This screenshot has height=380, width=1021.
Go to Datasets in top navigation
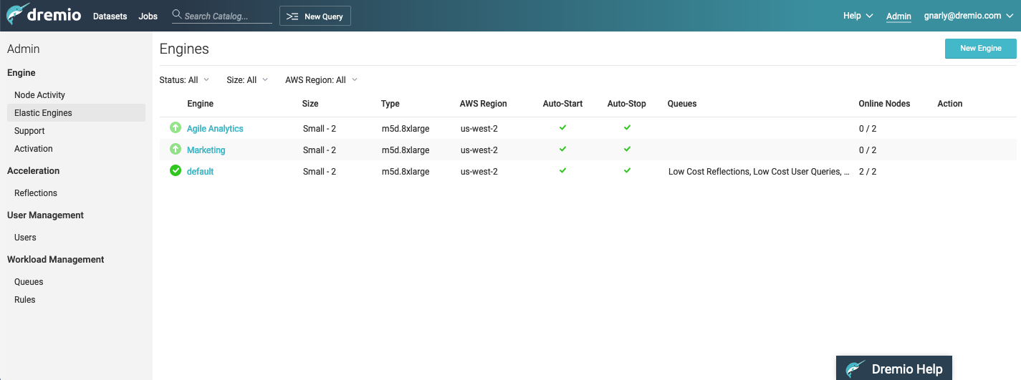[x=110, y=16]
